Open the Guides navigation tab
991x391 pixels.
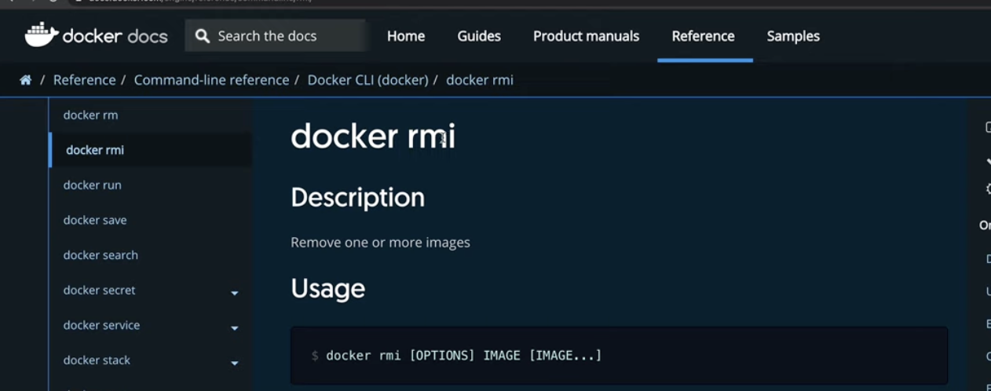coord(479,36)
